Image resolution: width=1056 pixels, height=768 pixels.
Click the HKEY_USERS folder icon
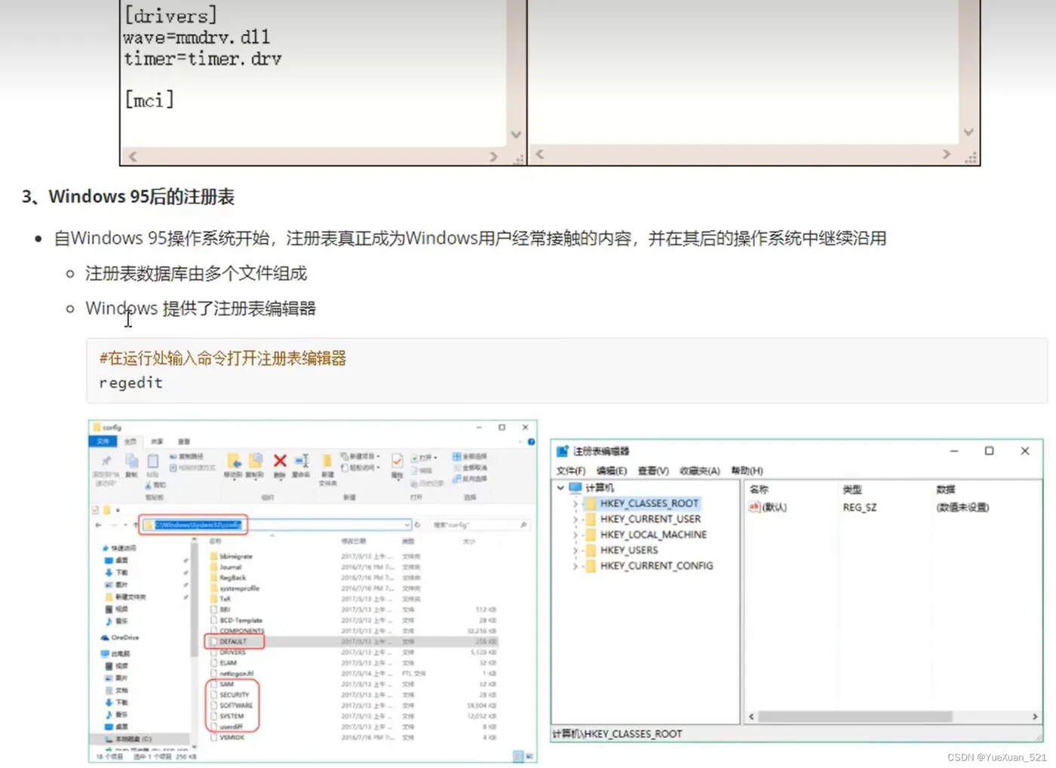click(590, 550)
